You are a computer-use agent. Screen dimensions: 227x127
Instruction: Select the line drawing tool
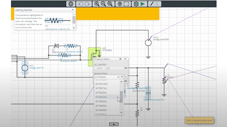click(x=151, y=4)
